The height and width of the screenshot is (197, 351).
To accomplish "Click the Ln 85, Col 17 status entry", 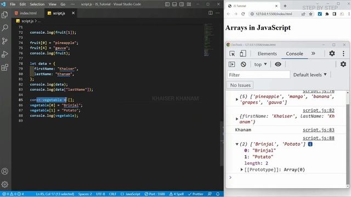I will (x=55, y=194).
